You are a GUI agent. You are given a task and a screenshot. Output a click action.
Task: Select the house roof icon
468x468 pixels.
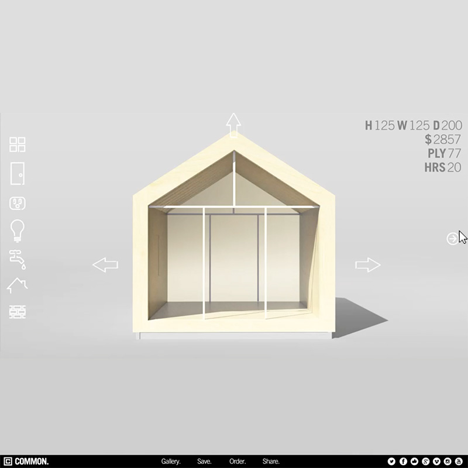pyautogui.click(x=18, y=285)
